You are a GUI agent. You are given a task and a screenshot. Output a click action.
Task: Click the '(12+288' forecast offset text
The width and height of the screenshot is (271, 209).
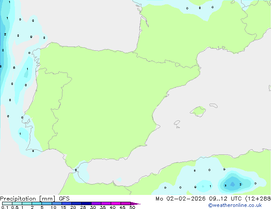[258, 199]
